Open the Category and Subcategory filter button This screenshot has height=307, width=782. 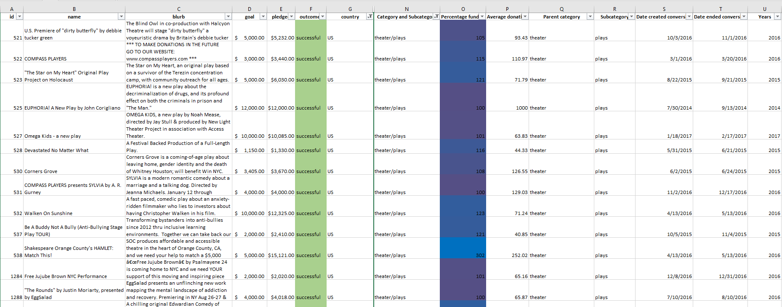436,16
